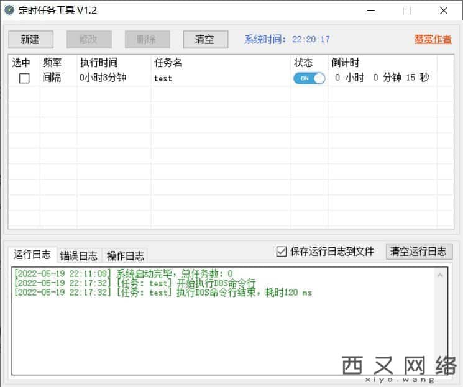The image size is (463, 387).
Task: Switch to the 运行日志 tab
Action: coord(32,255)
